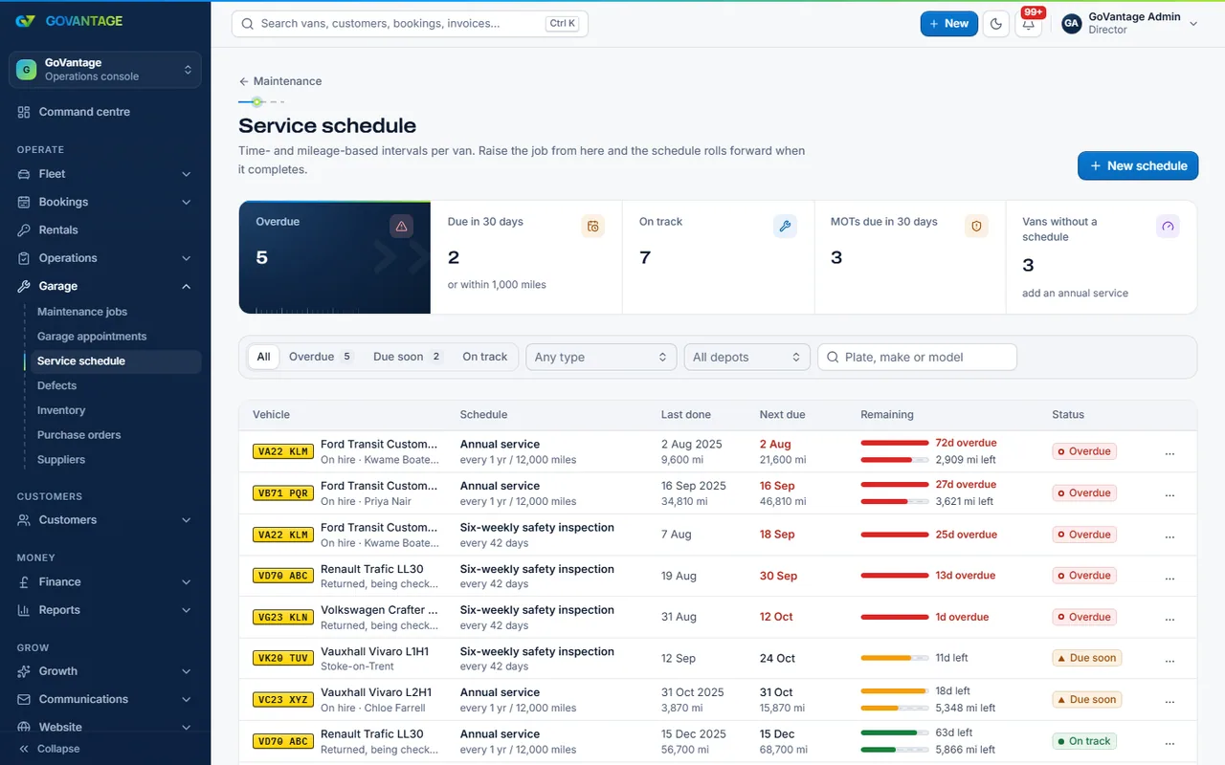Click the Command centre grid icon
Image resolution: width=1225 pixels, height=765 pixels.
24,112
